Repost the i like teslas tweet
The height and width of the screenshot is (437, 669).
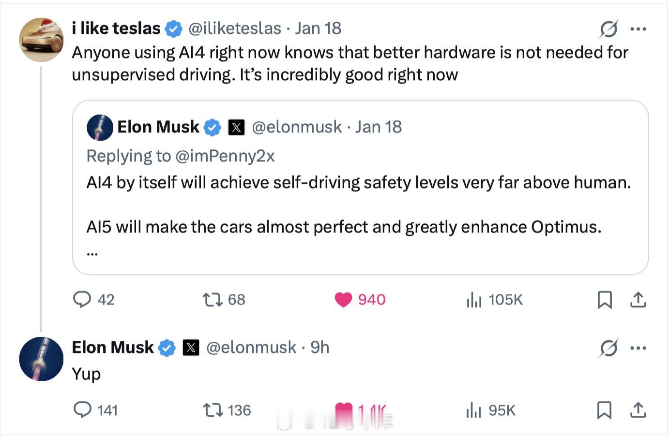[x=213, y=300]
